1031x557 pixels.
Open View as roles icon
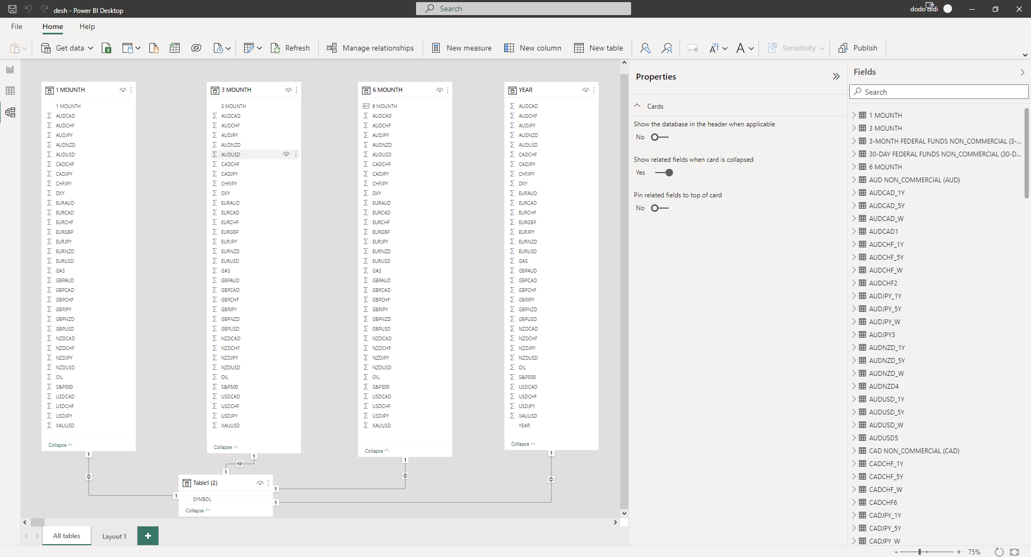coord(667,48)
